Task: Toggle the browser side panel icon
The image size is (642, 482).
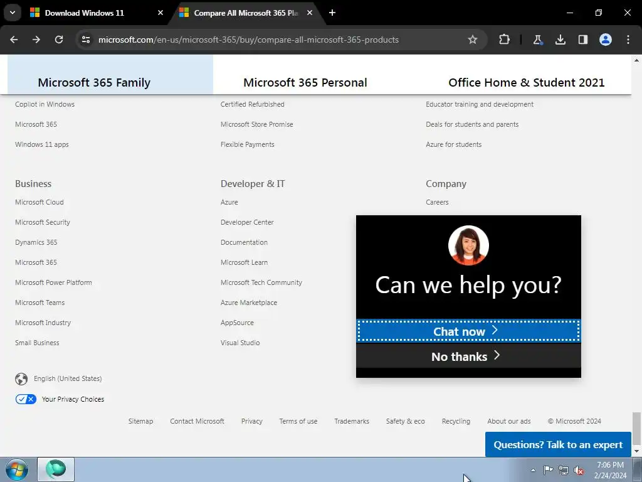Action: 582,40
